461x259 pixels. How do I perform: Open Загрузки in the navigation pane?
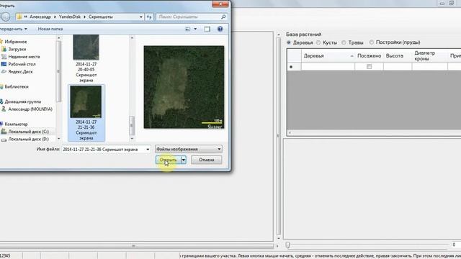pyautogui.click(x=17, y=49)
